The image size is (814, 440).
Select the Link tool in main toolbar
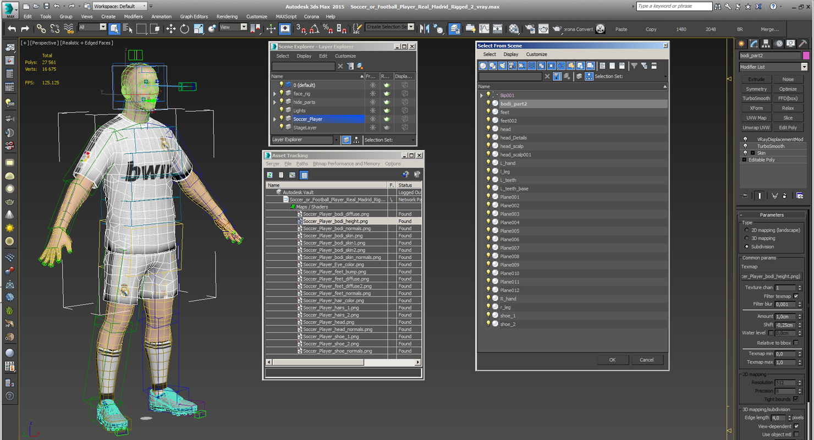[41, 29]
